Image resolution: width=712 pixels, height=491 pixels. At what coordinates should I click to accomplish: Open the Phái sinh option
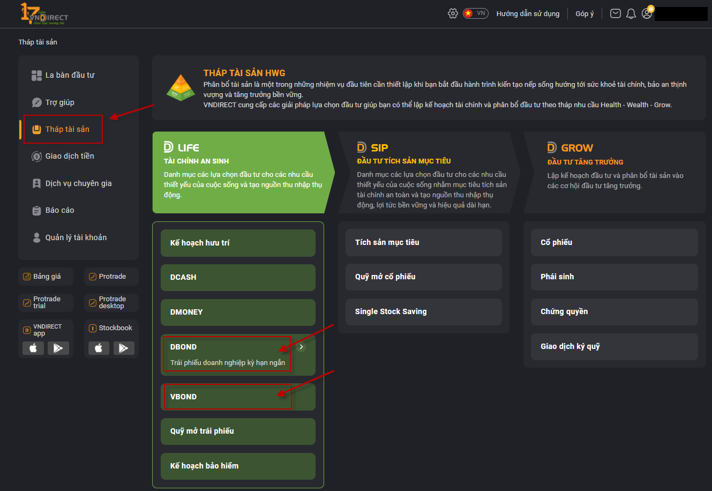(x=614, y=277)
